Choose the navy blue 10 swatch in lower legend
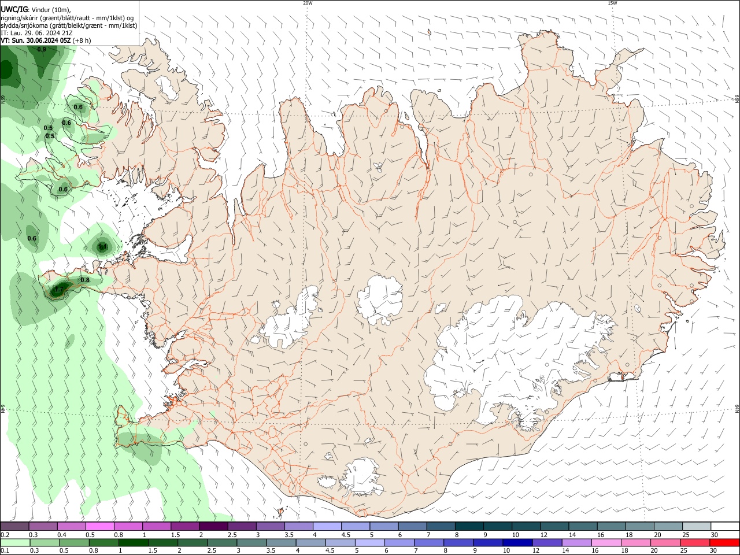 coord(517,543)
